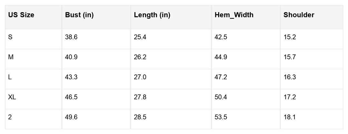Select the size S row label
348x134 pixels.
[10, 37]
